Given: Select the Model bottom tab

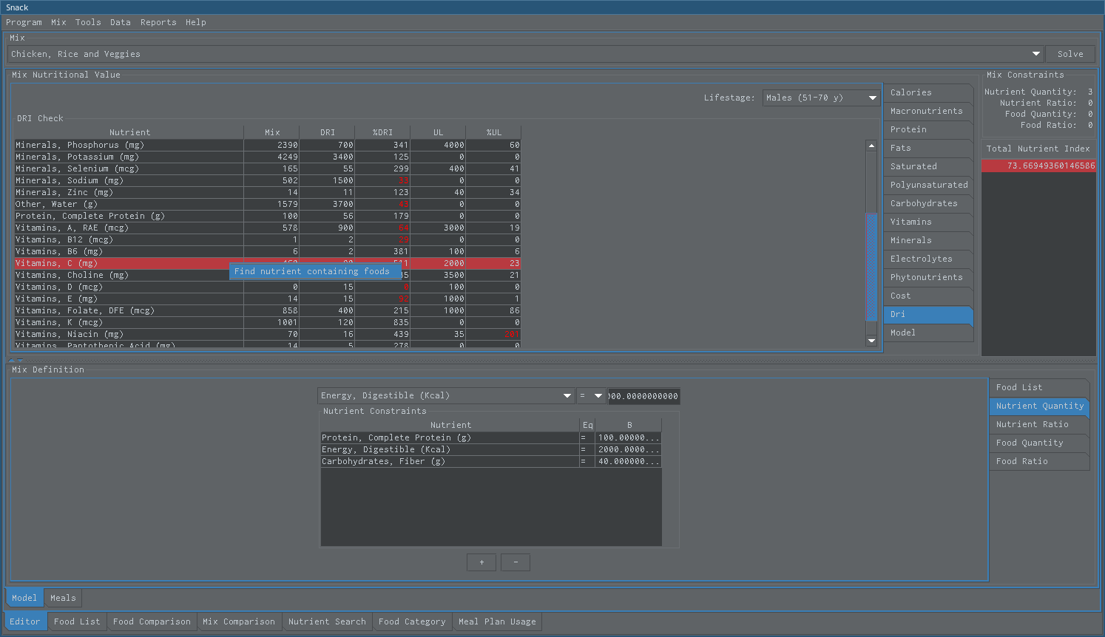Looking at the screenshot, I should [24, 598].
